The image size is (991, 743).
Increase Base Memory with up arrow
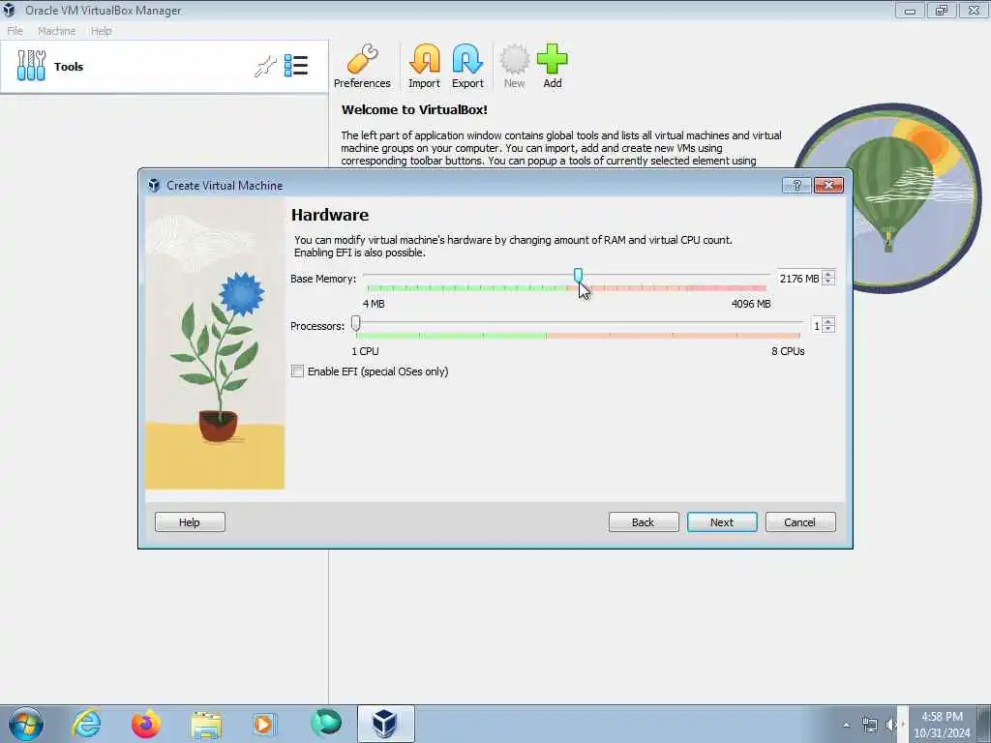[828, 274]
